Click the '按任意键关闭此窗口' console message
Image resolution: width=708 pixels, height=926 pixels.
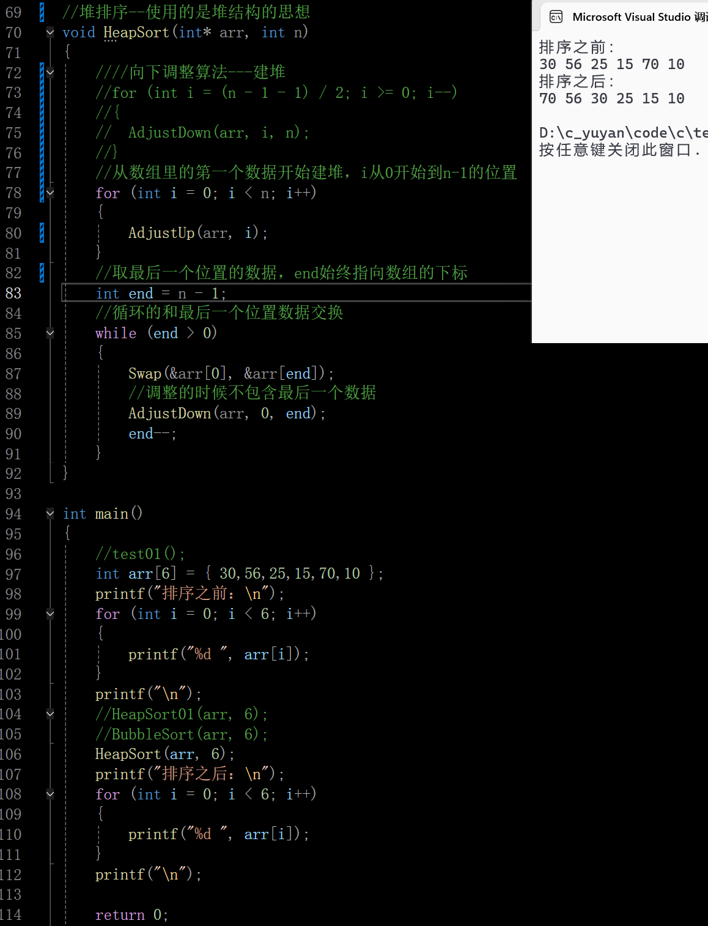coord(619,150)
